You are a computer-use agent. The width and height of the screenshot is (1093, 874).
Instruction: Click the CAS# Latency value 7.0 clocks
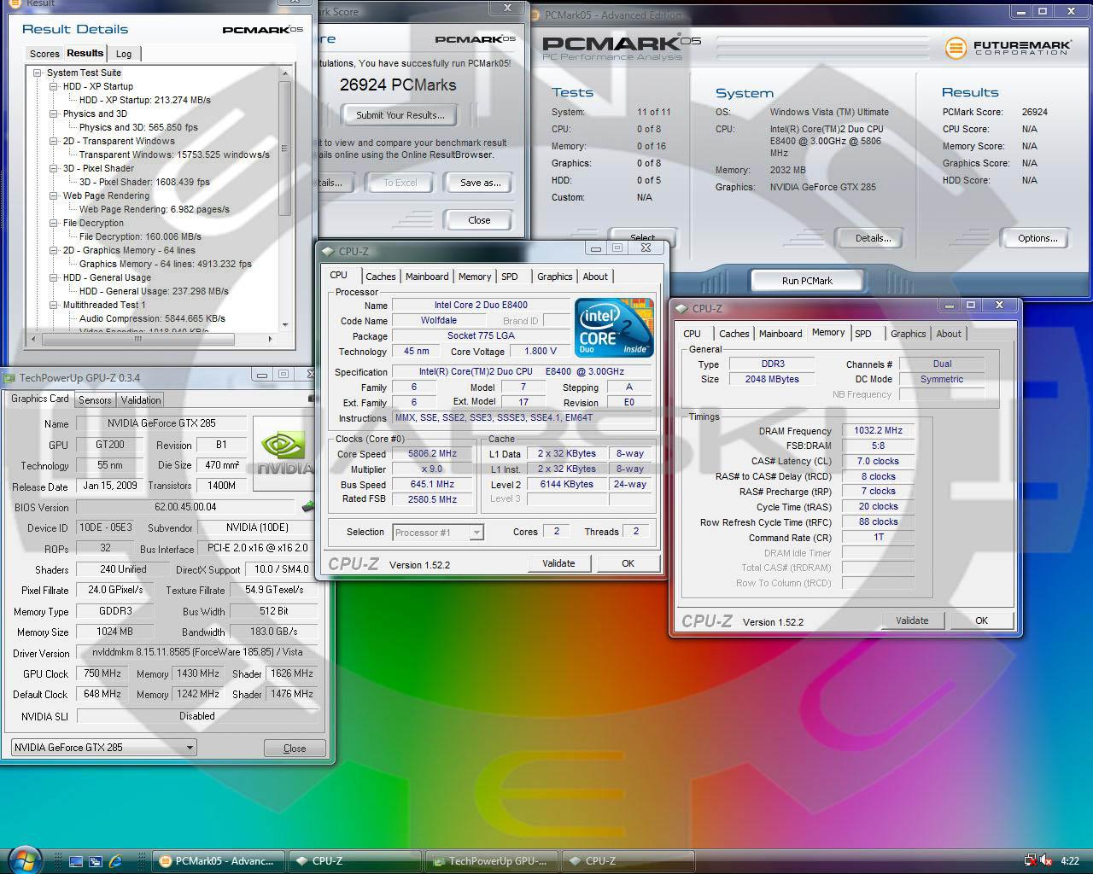(878, 461)
